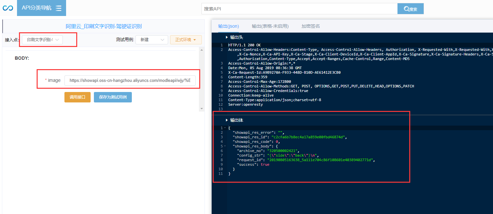Click the Content-Length:359 header line

click(248, 77)
